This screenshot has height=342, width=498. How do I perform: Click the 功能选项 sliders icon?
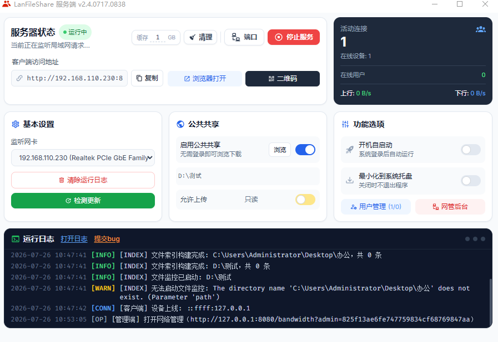tap(345, 124)
